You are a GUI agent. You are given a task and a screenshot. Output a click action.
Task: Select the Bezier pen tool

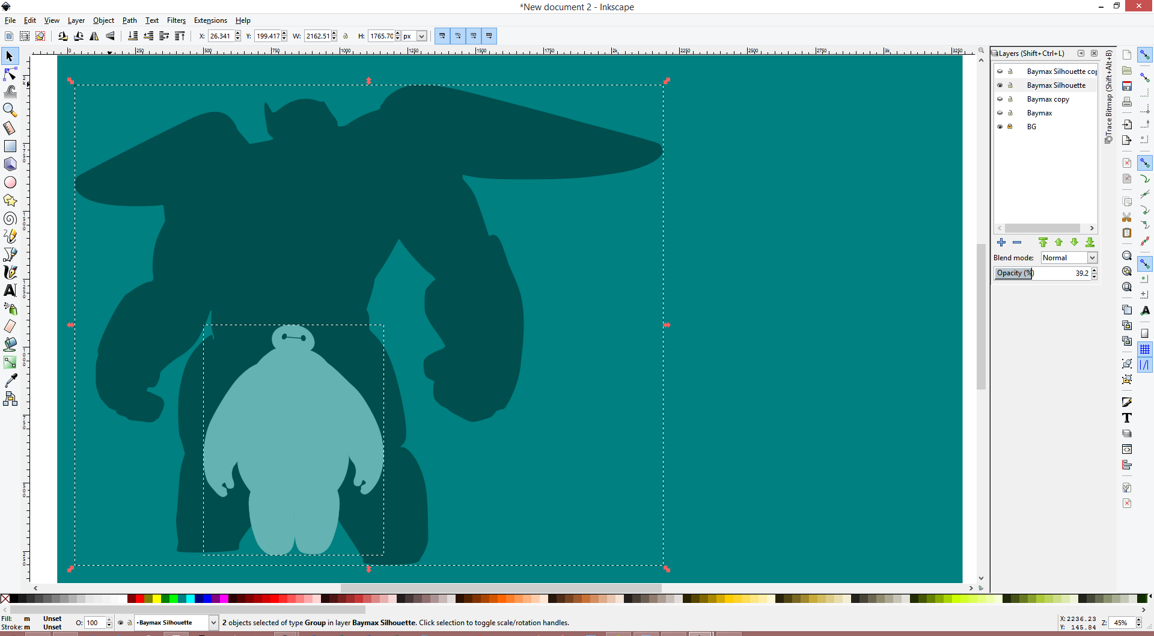coord(10,254)
